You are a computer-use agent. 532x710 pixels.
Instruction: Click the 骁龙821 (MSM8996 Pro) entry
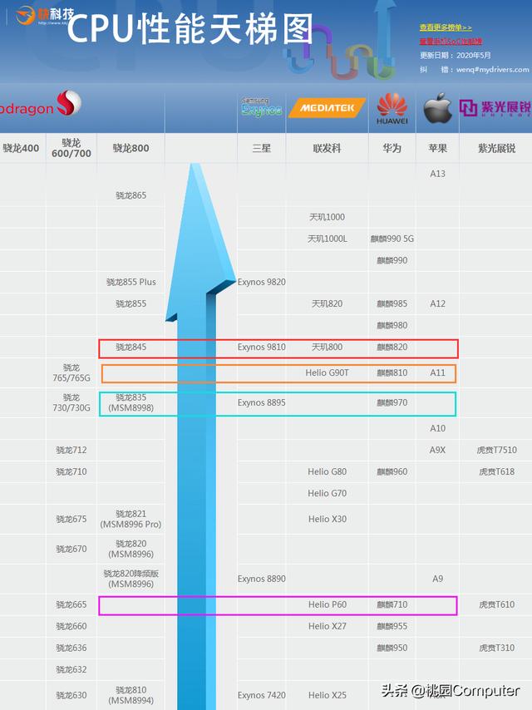click(x=131, y=519)
